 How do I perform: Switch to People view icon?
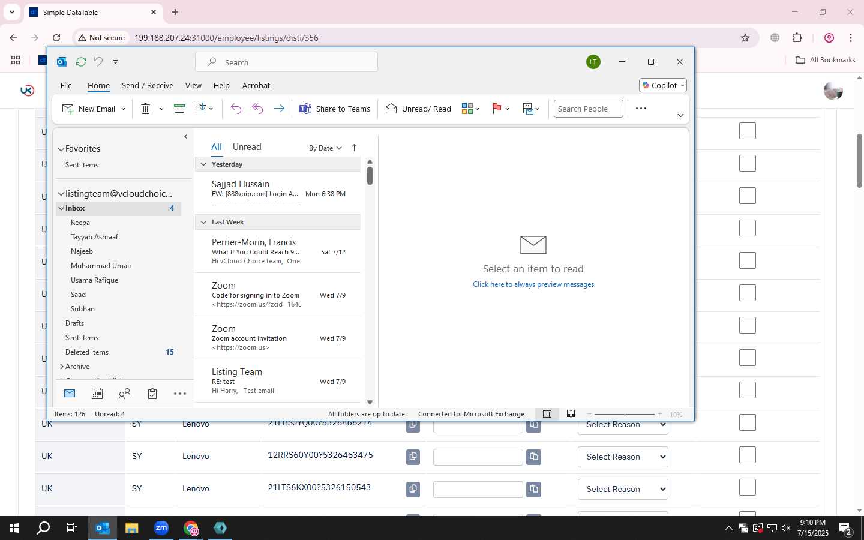click(125, 394)
